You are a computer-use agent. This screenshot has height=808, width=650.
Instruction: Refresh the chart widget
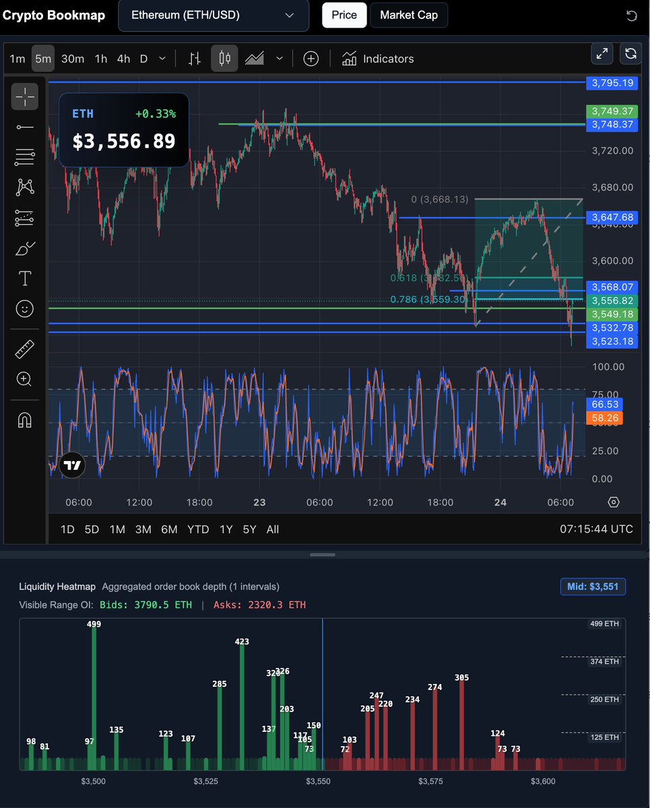point(630,53)
